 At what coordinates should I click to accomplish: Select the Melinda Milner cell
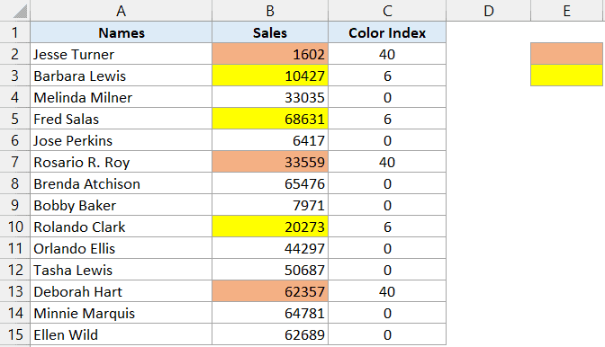[x=122, y=97]
